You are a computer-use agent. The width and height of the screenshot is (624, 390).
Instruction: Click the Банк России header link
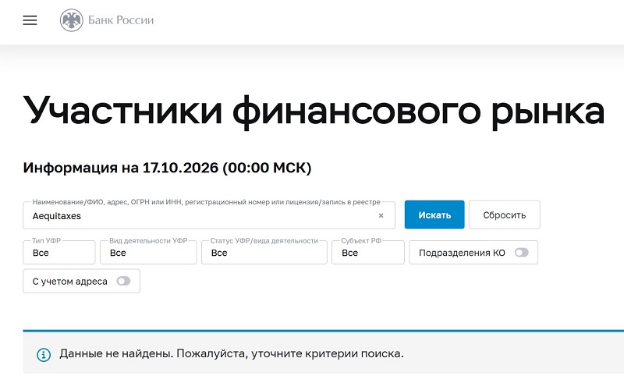point(121,20)
